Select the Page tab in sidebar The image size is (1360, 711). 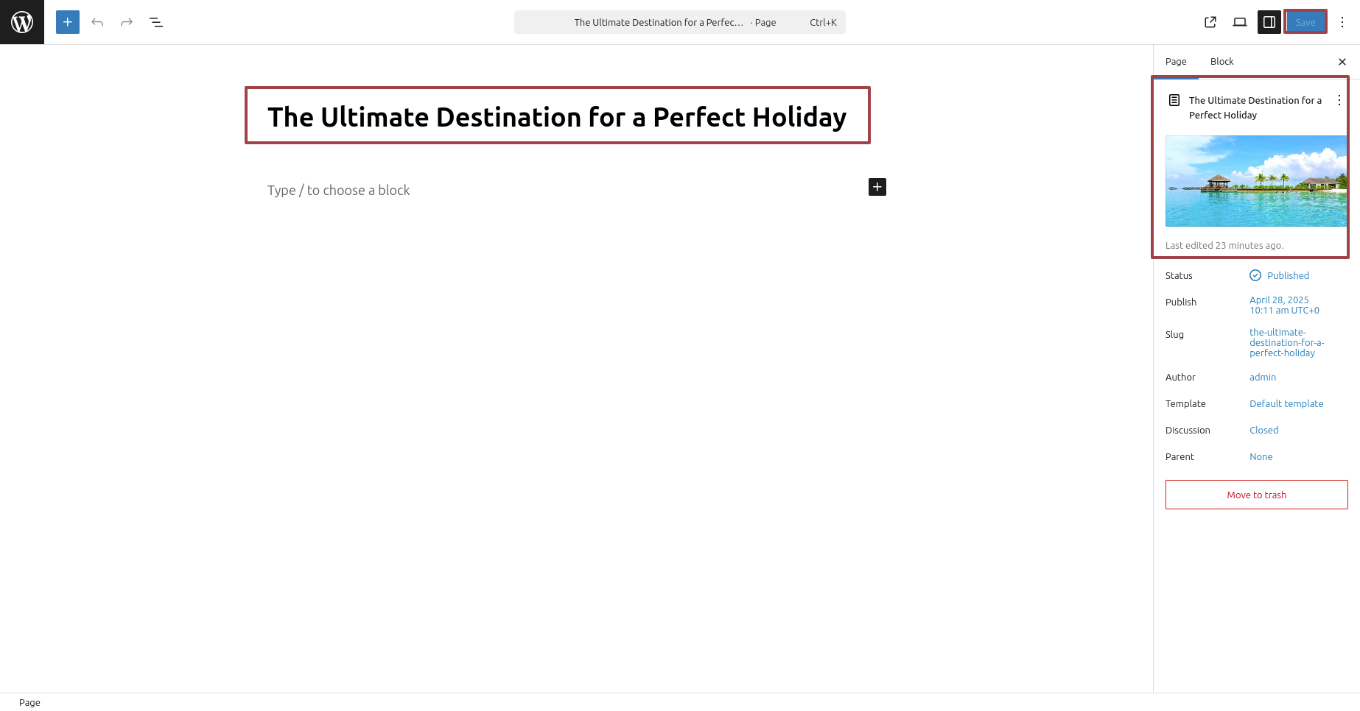tap(1176, 62)
